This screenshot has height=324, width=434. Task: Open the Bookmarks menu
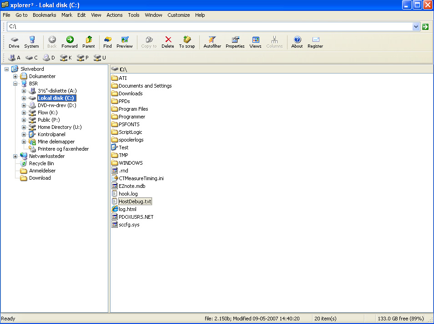[44, 15]
